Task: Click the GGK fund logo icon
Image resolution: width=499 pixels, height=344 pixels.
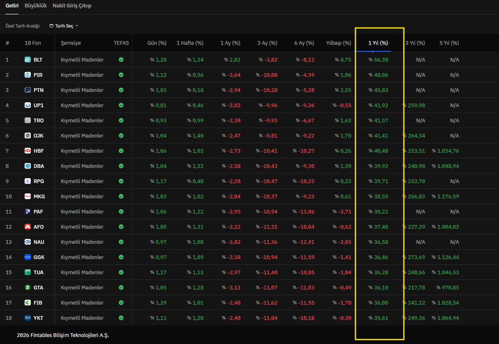Action: click(x=27, y=257)
